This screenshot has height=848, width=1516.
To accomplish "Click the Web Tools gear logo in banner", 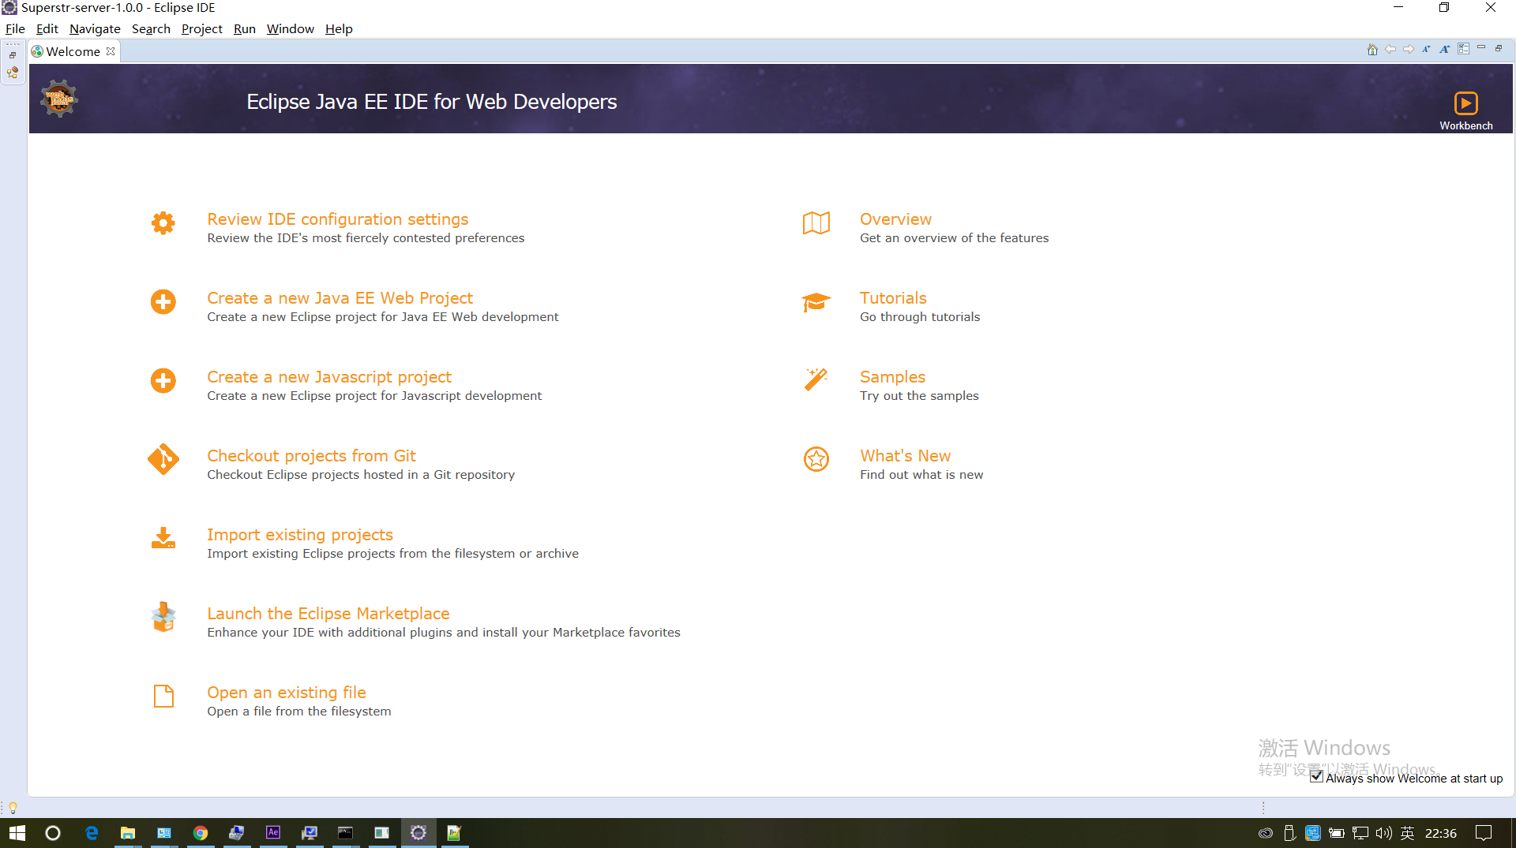I will pyautogui.click(x=59, y=99).
